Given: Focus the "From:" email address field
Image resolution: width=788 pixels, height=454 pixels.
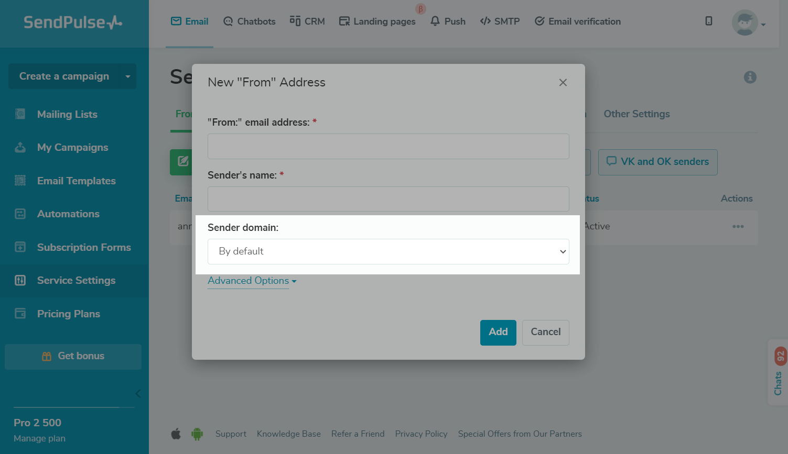Looking at the screenshot, I should [388, 146].
